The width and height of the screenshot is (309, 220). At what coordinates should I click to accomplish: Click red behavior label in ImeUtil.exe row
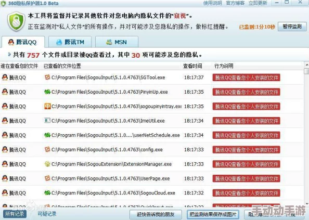247,121
